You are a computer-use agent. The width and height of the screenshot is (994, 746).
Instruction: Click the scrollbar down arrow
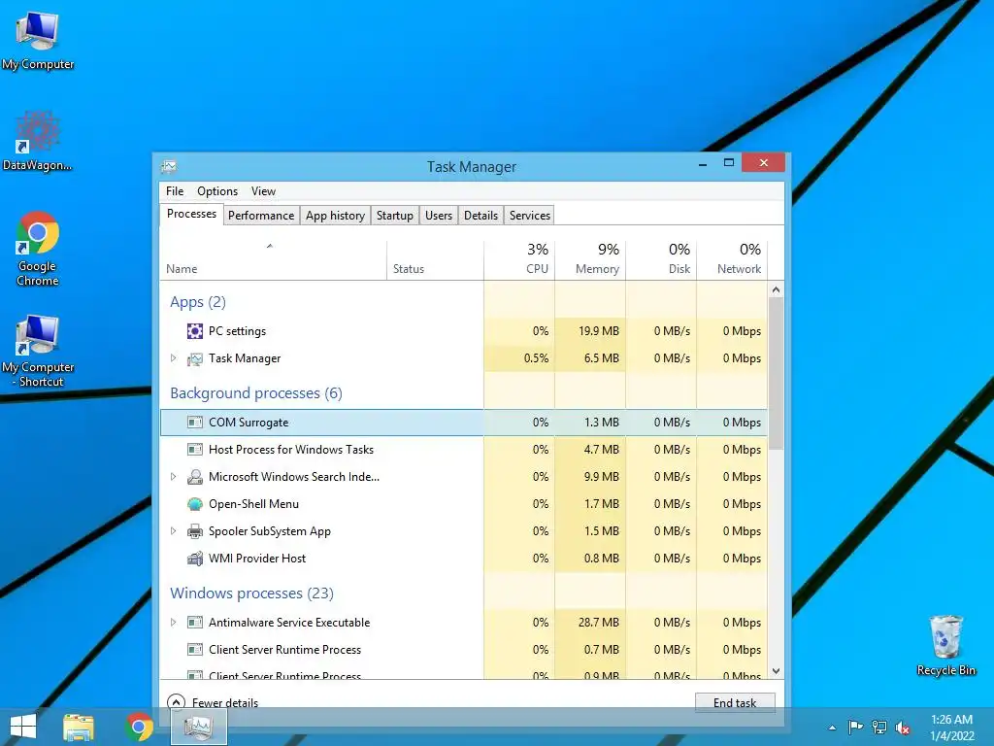coord(776,670)
